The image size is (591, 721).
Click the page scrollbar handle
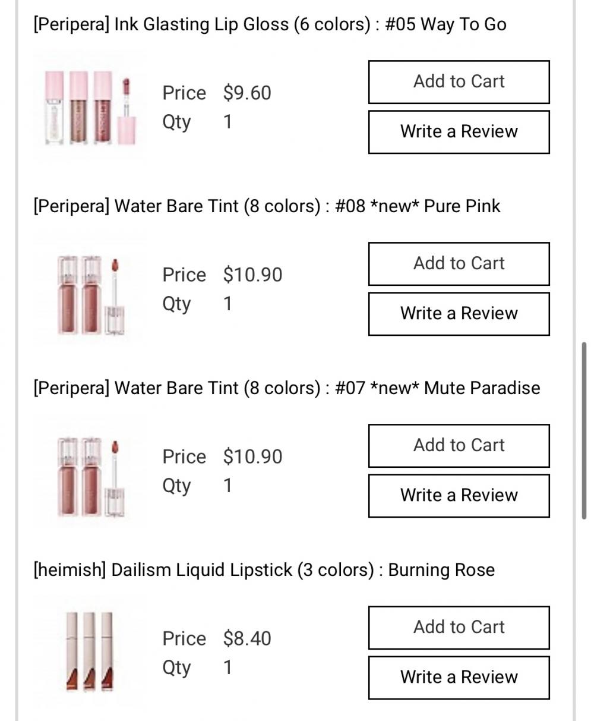coord(584,430)
